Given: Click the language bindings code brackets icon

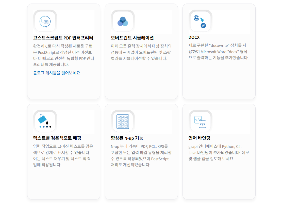Looking at the screenshot, I should [x=200, y=122].
